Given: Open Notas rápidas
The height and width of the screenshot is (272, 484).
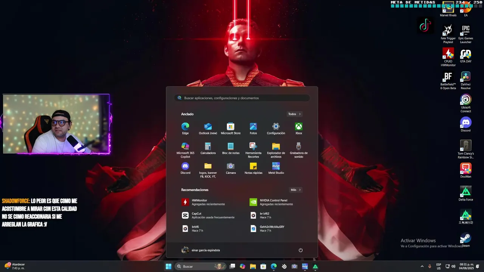Looking at the screenshot, I should 253,168.
